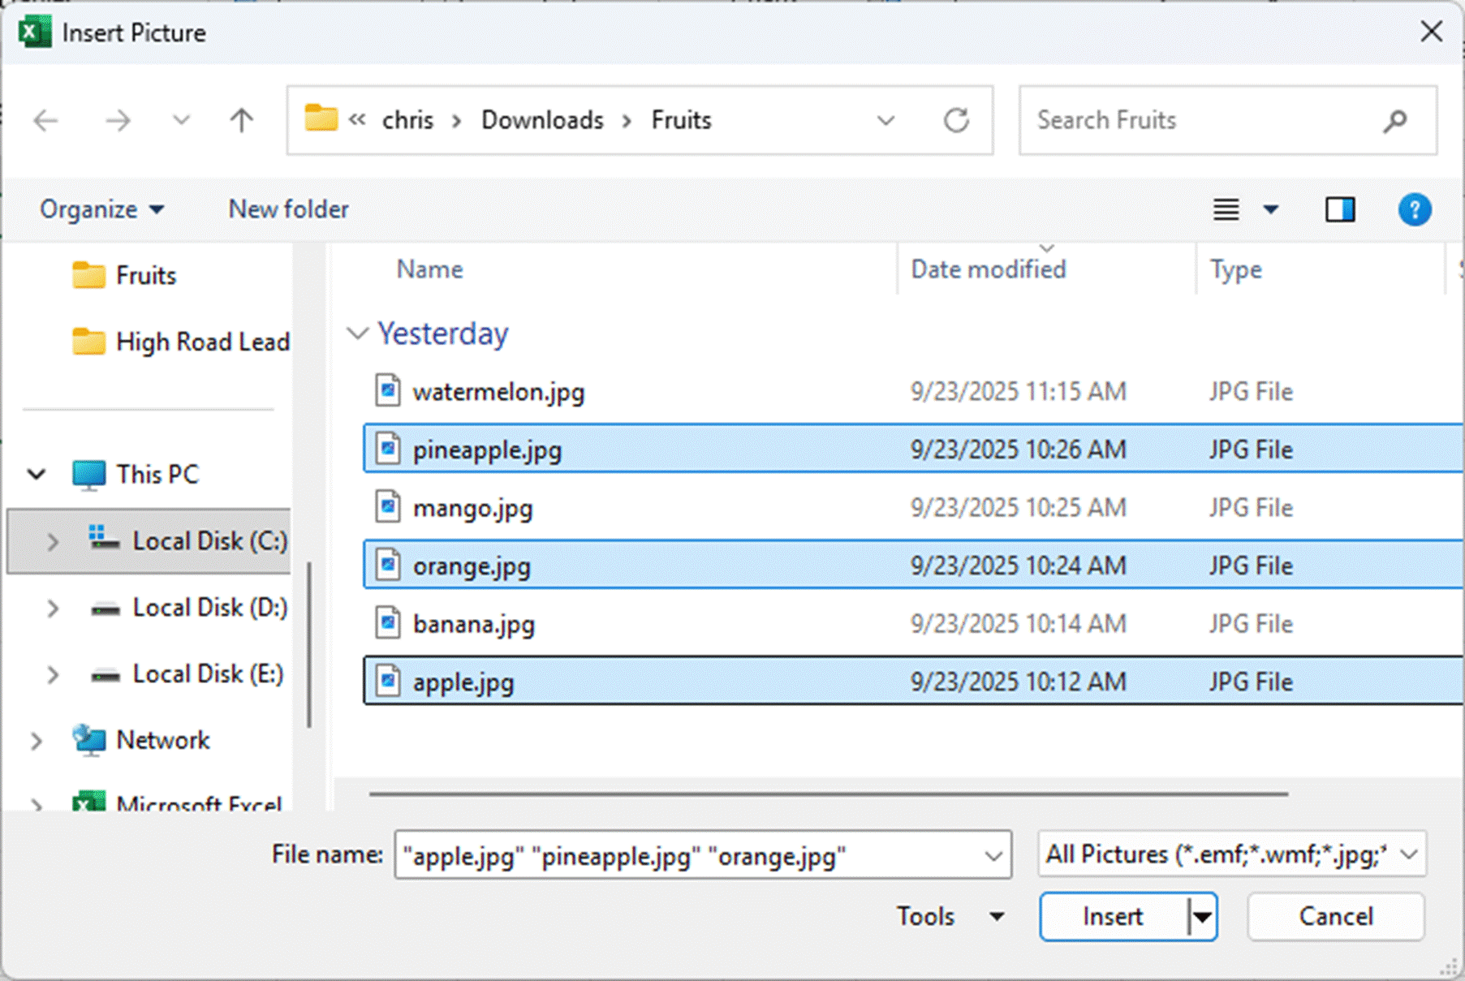
Task: Click the Forward navigation arrow
Action: 118,121
